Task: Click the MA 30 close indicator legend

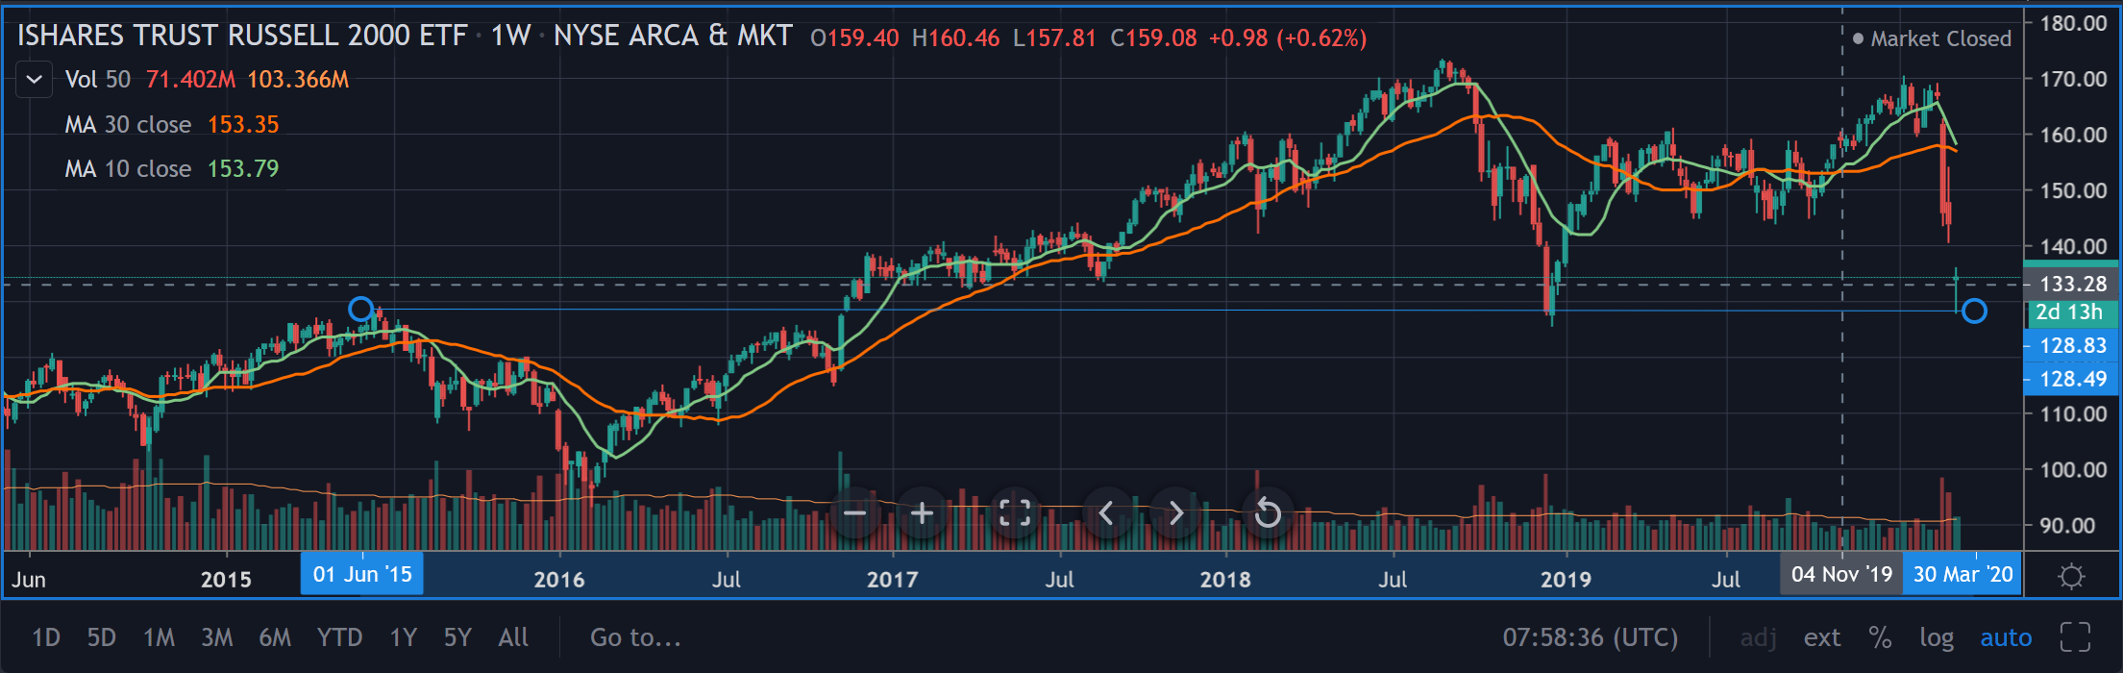Action: point(128,125)
